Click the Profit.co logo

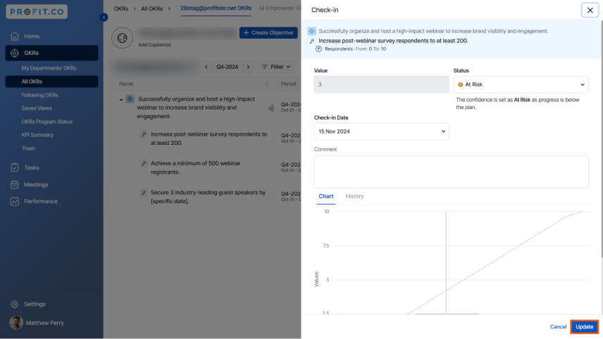click(x=37, y=11)
